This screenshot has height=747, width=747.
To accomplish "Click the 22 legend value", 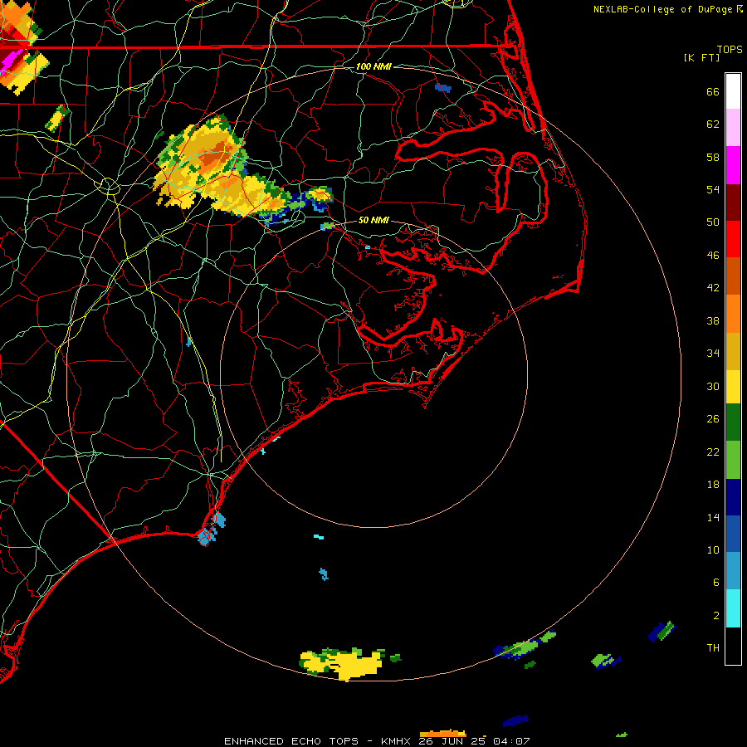I will 713,452.
